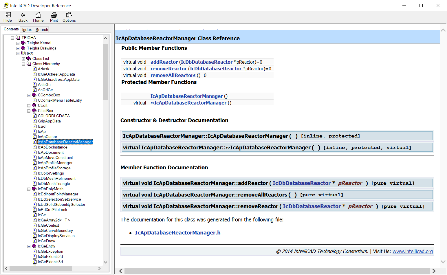447x275 pixels.
Task: Select IcGeExtents3d in the tree
Action: [50, 262]
